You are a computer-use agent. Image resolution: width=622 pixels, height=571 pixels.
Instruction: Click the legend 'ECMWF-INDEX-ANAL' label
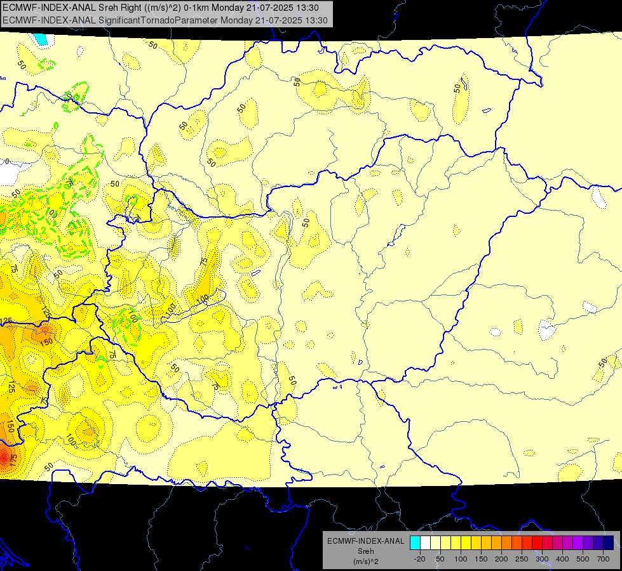366,541
